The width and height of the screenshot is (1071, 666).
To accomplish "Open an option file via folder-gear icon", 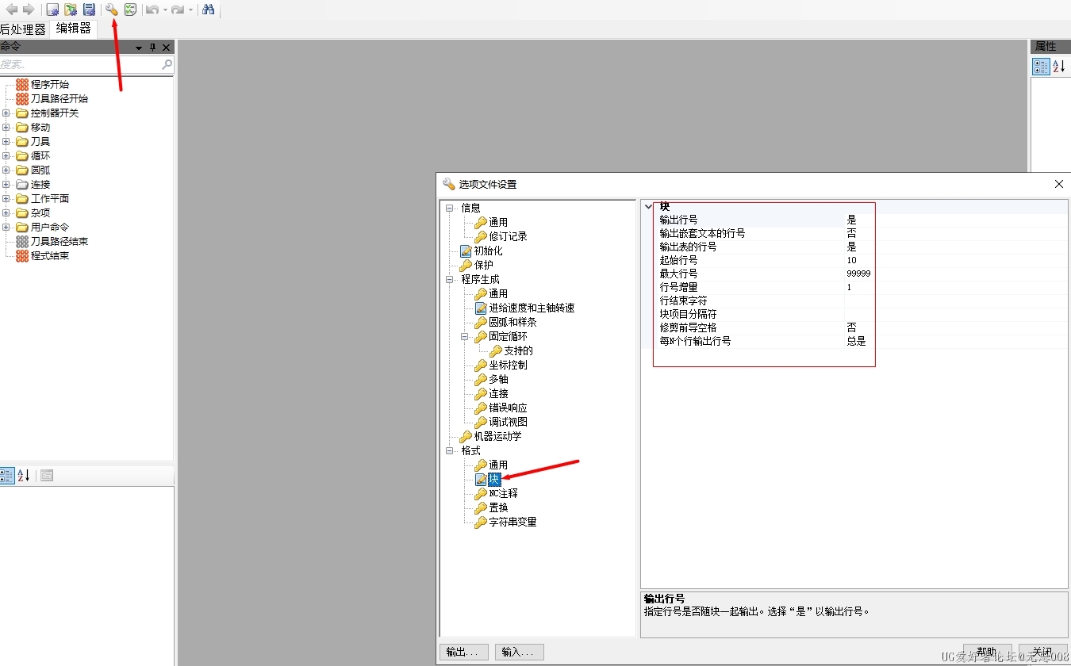I will (71, 10).
